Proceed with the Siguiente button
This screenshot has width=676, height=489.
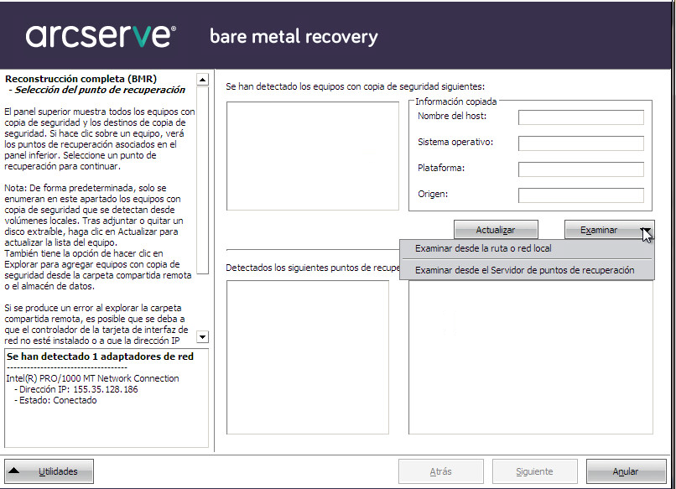tap(534, 471)
